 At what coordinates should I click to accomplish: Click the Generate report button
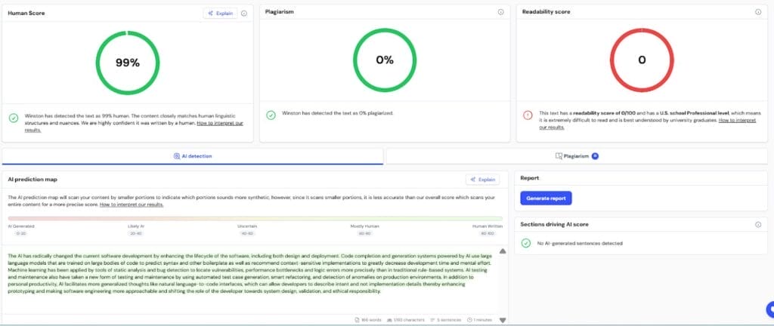[x=546, y=198]
